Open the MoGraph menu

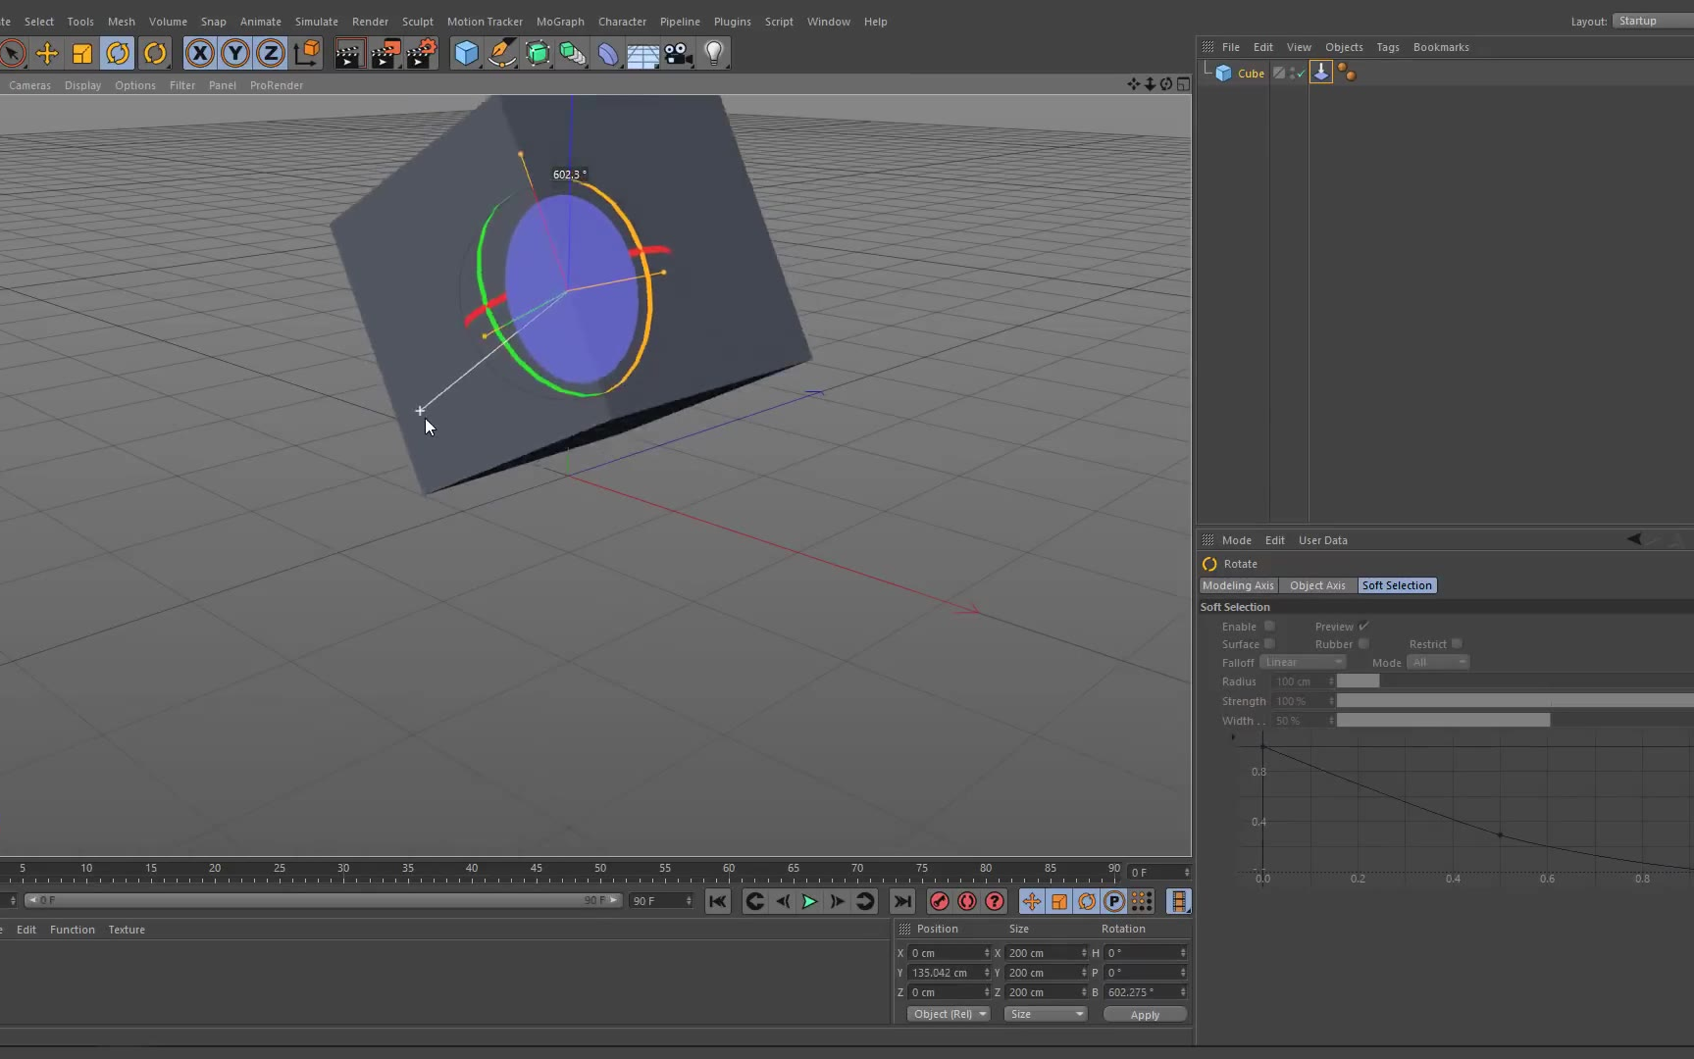pos(559,22)
